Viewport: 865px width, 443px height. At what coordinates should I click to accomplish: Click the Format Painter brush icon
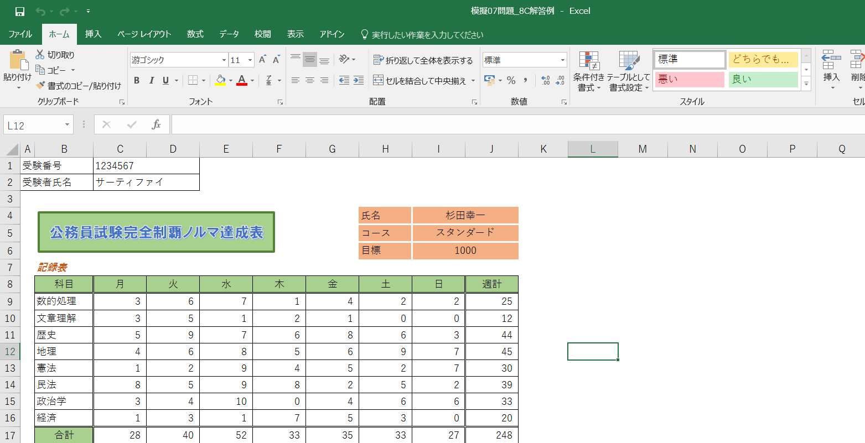(x=40, y=86)
